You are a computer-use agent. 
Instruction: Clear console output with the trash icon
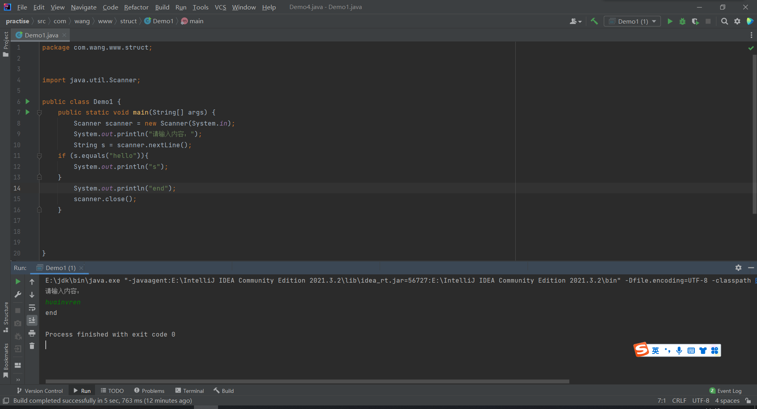(x=32, y=346)
